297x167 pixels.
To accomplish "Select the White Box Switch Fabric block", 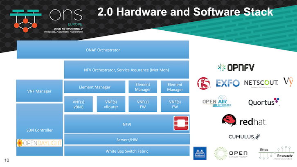I will click(x=127, y=151).
